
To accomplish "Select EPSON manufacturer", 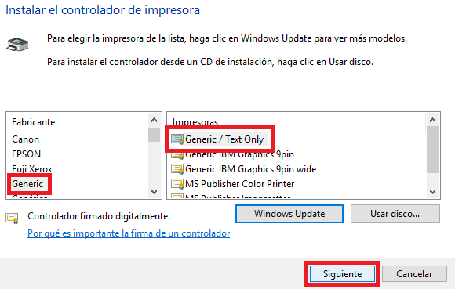I will (27, 154).
